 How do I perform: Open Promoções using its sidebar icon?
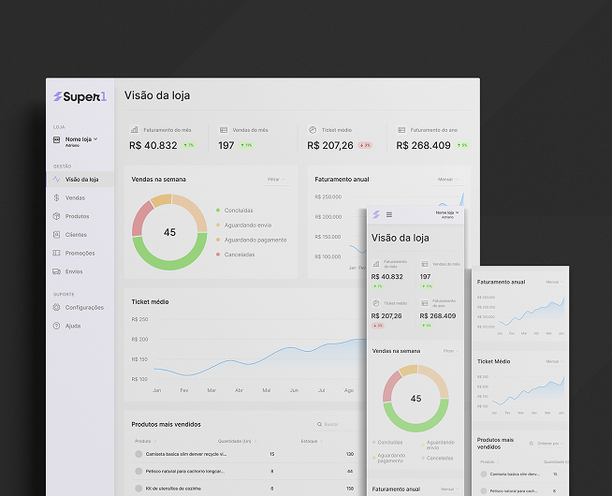pyautogui.click(x=56, y=253)
